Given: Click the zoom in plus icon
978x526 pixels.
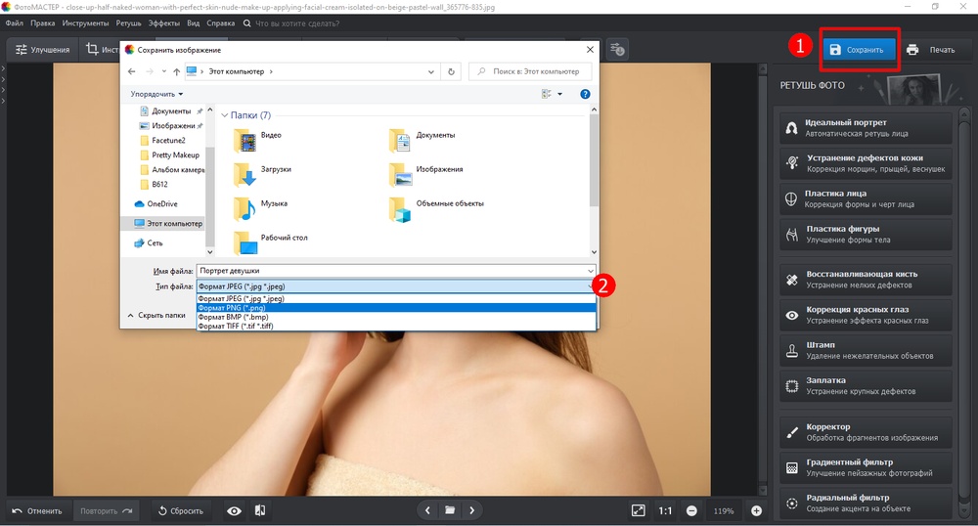Looking at the screenshot, I should 756,510.
